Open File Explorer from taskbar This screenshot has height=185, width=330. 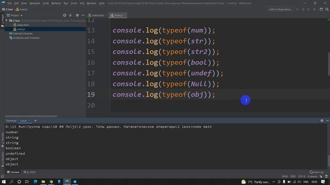click(x=43, y=182)
